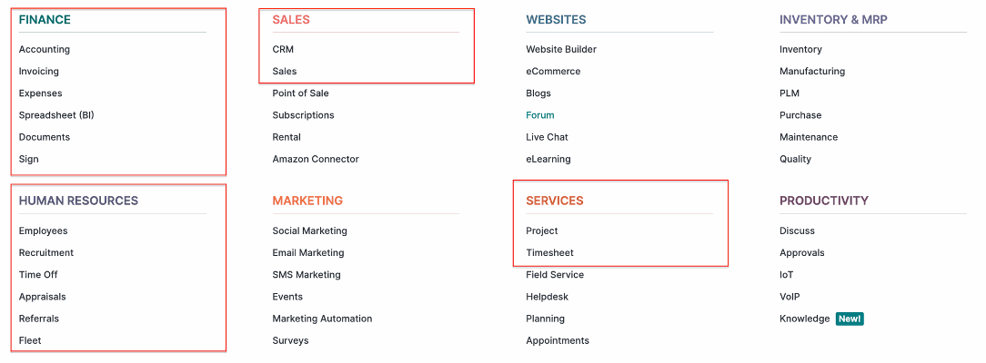
Task: Open Amazon Connector link
Action: coord(316,159)
